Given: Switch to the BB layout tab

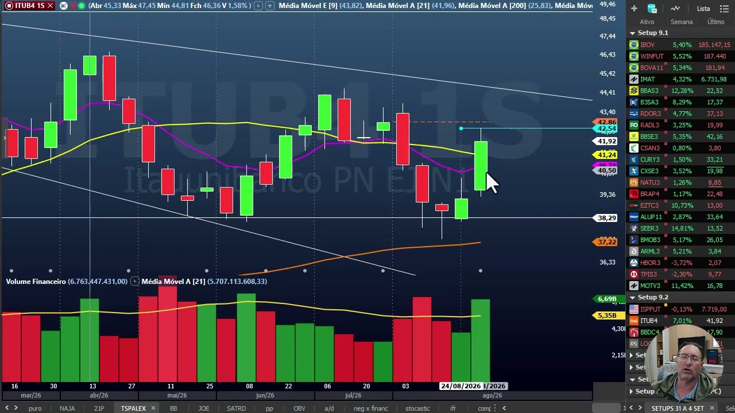Looking at the screenshot, I should [173, 408].
